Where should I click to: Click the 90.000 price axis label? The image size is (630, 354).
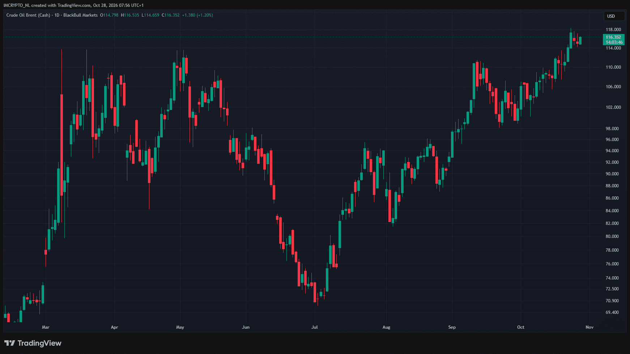[x=612, y=174]
